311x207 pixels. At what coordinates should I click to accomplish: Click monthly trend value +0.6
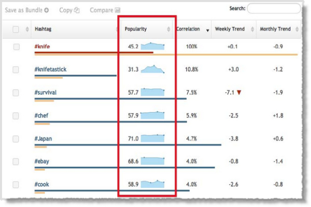pyautogui.click(x=278, y=139)
